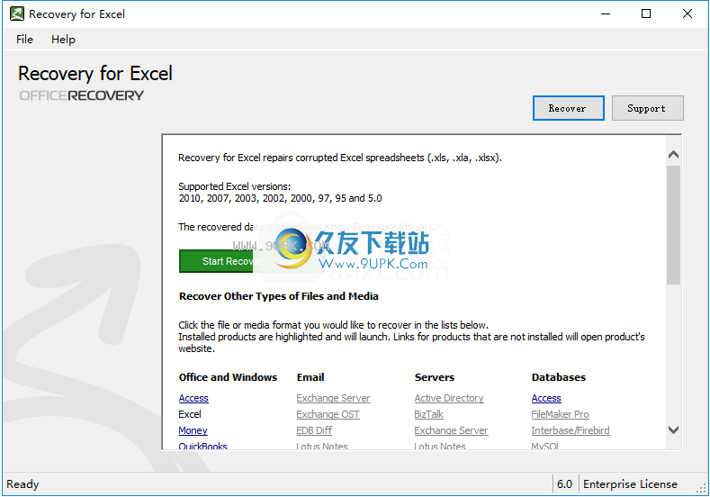Click the Excel entry under Office and Windows
This screenshot has height=497, width=710.
coord(190,414)
